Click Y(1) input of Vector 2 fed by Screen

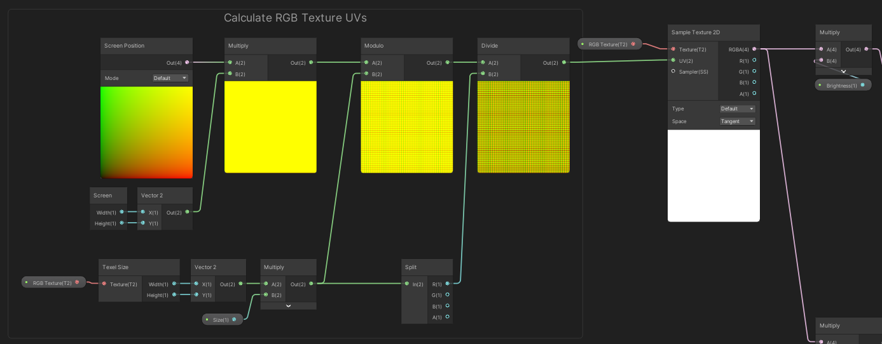142,223
